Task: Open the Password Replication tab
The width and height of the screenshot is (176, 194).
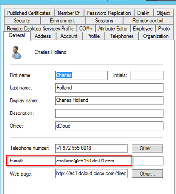Action: pyautogui.click(x=109, y=13)
